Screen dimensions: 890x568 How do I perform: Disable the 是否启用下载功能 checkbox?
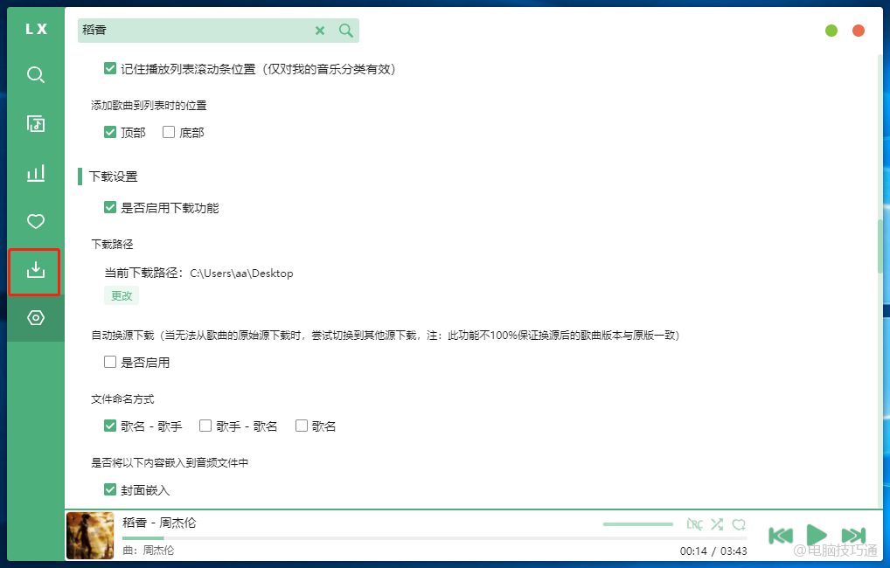pos(110,208)
